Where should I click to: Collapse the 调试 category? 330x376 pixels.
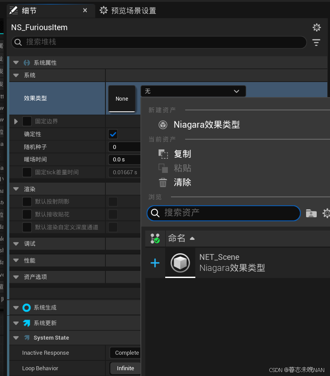point(16,244)
